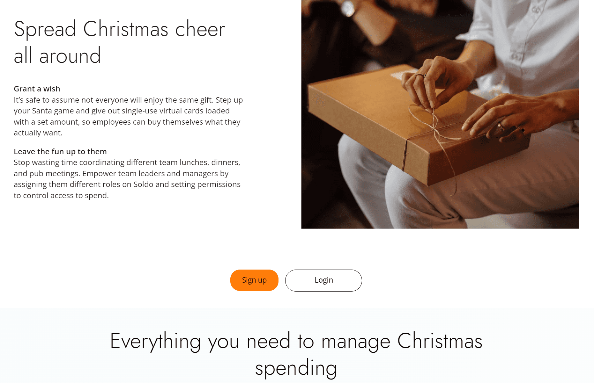The image size is (594, 383).
Task: Click the text 'actually want.' in the first paragraph
Action: point(38,133)
